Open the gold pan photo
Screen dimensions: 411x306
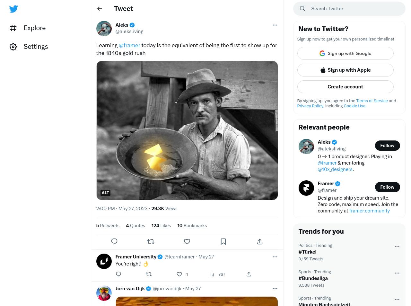coord(187,130)
